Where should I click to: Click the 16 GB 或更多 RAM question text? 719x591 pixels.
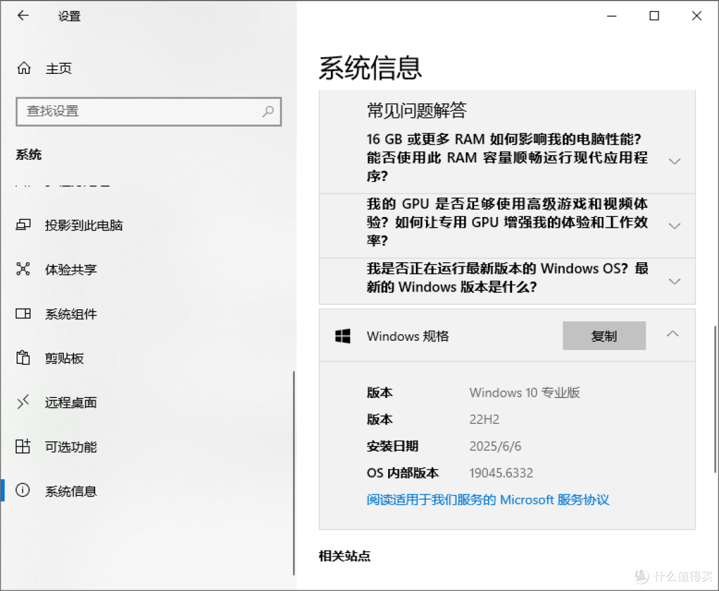click(507, 157)
